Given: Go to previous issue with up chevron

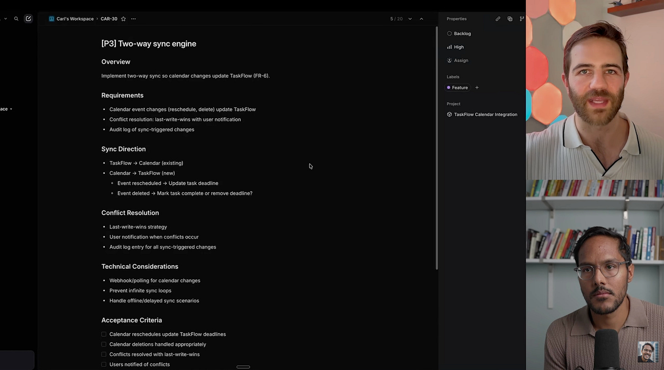Looking at the screenshot, I should (x=421, y=19).
